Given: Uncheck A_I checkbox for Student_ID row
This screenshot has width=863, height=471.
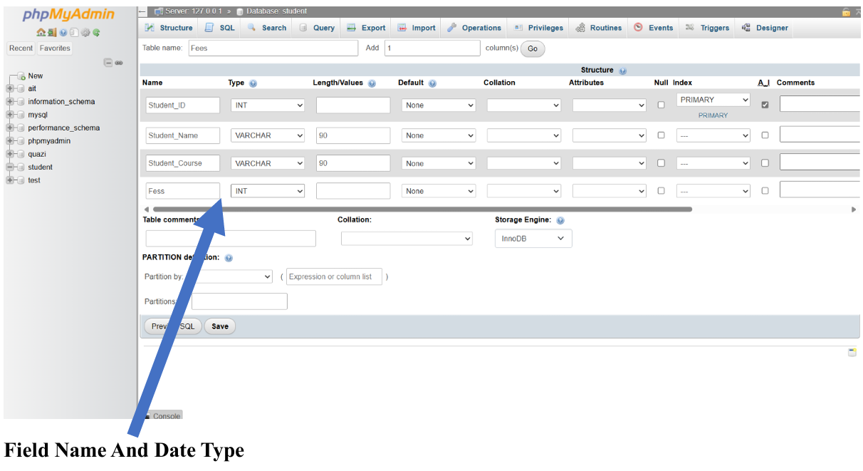Looking at the screenshot, I should (x=765, y=105).
